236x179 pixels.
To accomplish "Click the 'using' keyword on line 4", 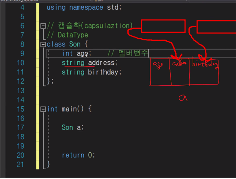I will (56, 7).
